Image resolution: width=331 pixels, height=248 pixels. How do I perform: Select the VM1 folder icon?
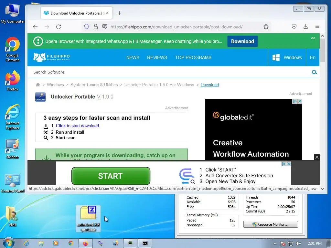[x=12, y=216]
